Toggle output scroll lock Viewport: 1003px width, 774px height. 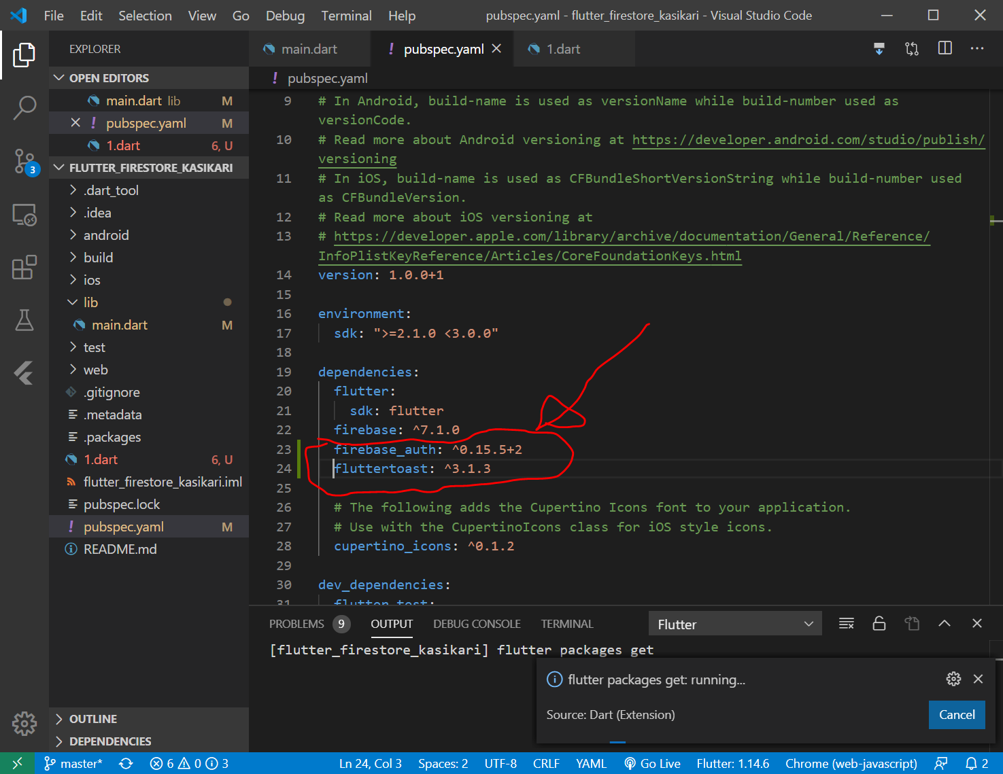point(879,623)
